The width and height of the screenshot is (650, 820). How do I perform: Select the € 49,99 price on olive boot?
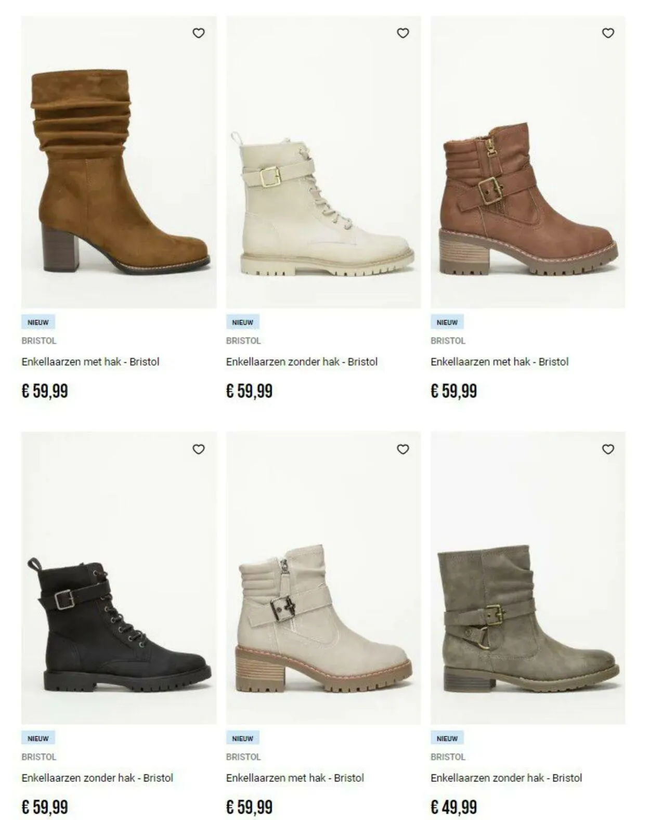click(453, 807)
